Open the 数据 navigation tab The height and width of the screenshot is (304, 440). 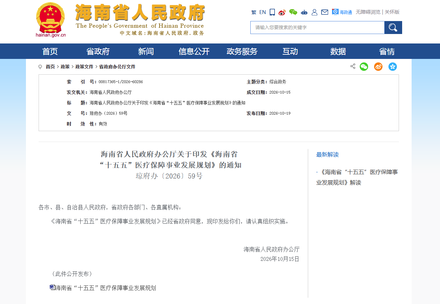click(338, 52)
